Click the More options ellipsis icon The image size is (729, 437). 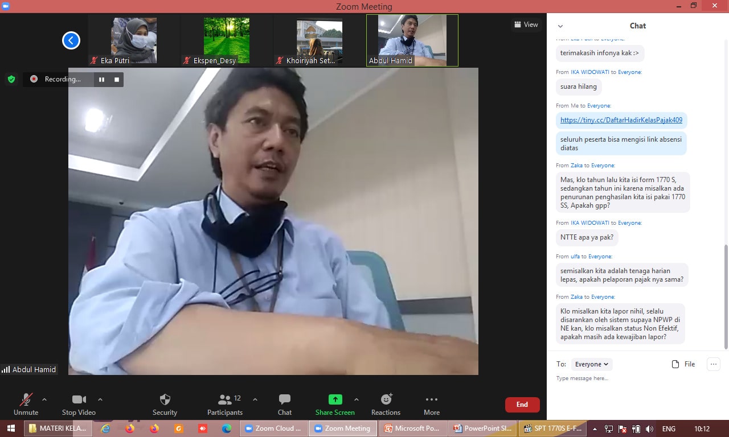[431, 399]
